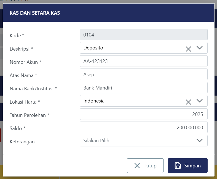
Task: Click the 'Indonesia' value in Lokasi Harta
Action: point(94,101)
